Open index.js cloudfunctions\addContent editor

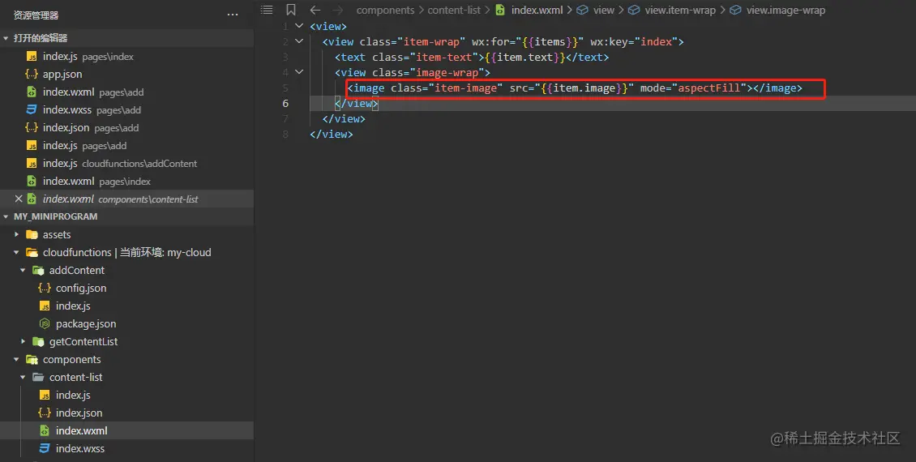point(126,164)
